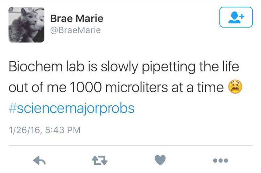
Task: Click the display name Brae Marie
Action: point(77,19)
